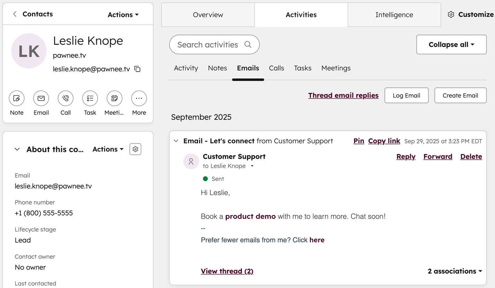Click the Create Email button

click(460, 95)
